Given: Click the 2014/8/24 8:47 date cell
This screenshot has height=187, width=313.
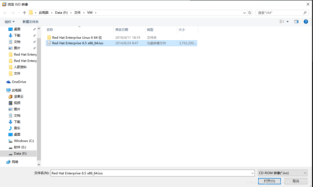Looking at the screenshot, I should pyautogui.click(x=127, y=43).
